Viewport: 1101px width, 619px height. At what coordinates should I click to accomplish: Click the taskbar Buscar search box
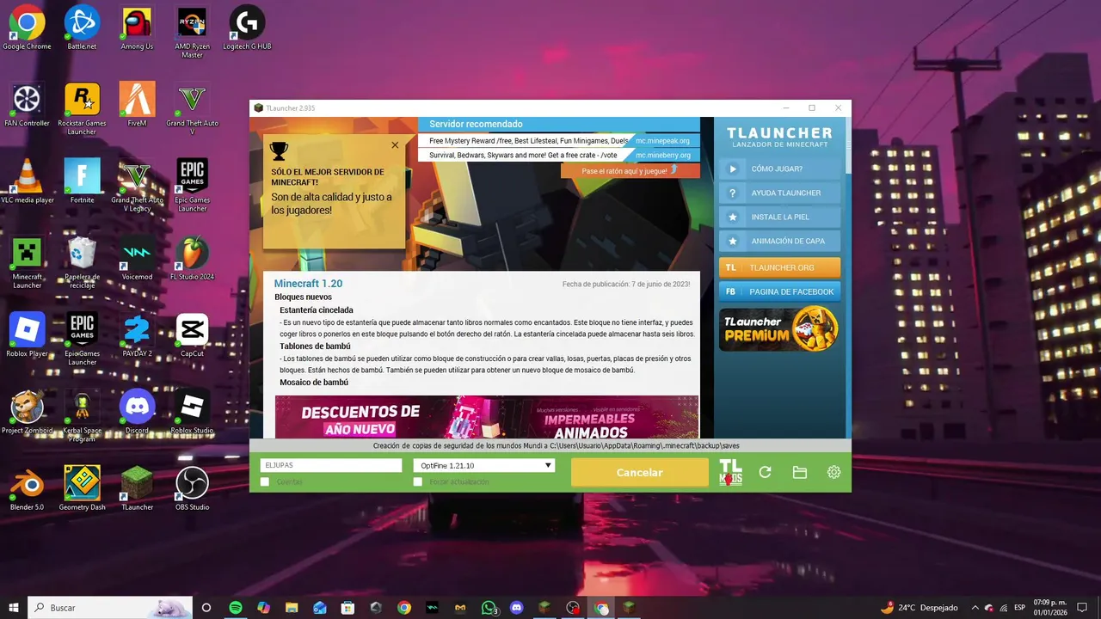coord(109,607)
